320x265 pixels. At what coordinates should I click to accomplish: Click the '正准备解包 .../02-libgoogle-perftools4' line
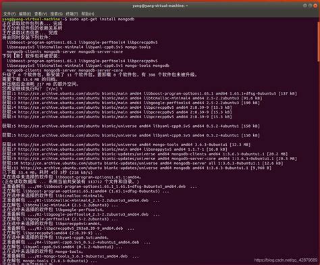(x=81, y=214)
